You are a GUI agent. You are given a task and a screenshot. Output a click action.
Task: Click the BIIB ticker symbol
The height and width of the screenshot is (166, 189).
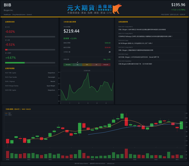coord(8,5)
